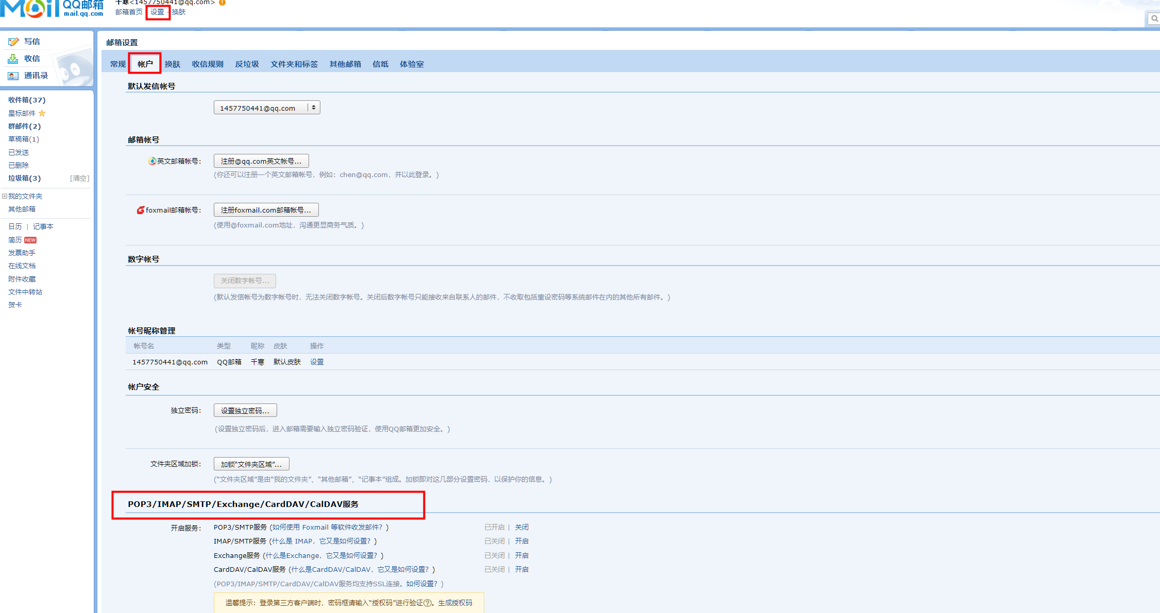Open contacts via address book icon

13,76
